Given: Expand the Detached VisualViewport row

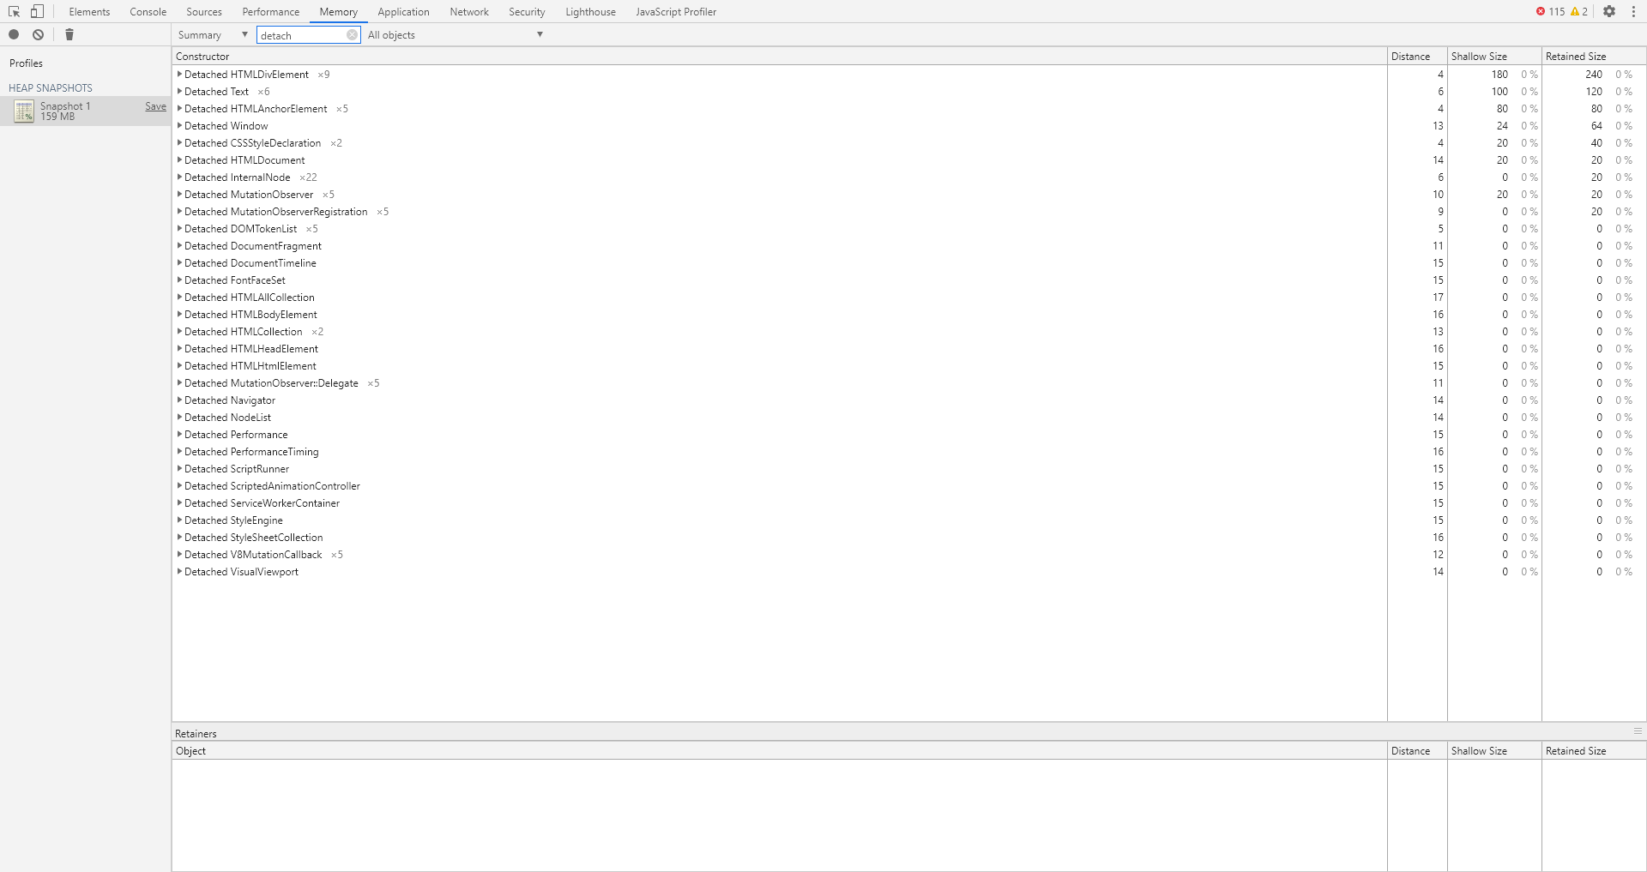Looking at the screenshot, I should click(x=179, y=572).
